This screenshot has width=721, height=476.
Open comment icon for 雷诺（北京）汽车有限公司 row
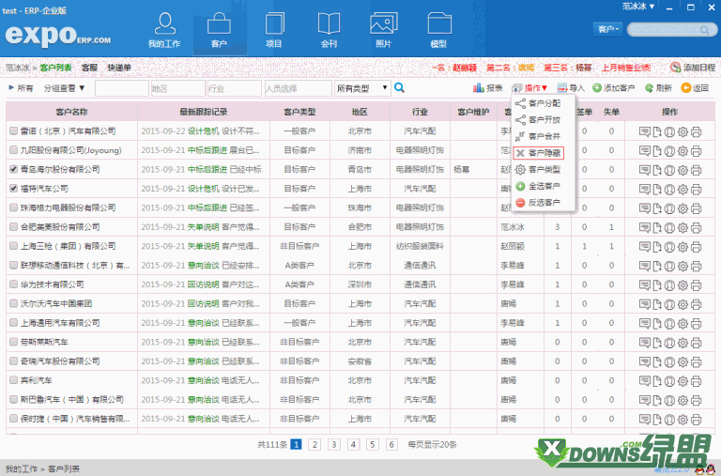pos(645,131)
